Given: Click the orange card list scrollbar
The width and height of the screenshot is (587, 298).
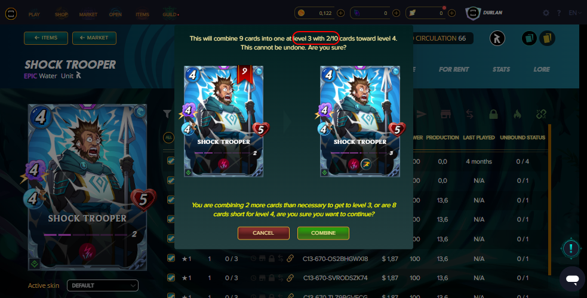Looking at the screenshot, I should (549, 199).
